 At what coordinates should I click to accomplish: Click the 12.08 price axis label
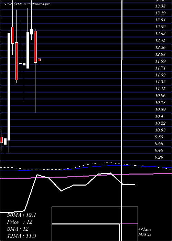pyautogui.click(x=160, y=54)
